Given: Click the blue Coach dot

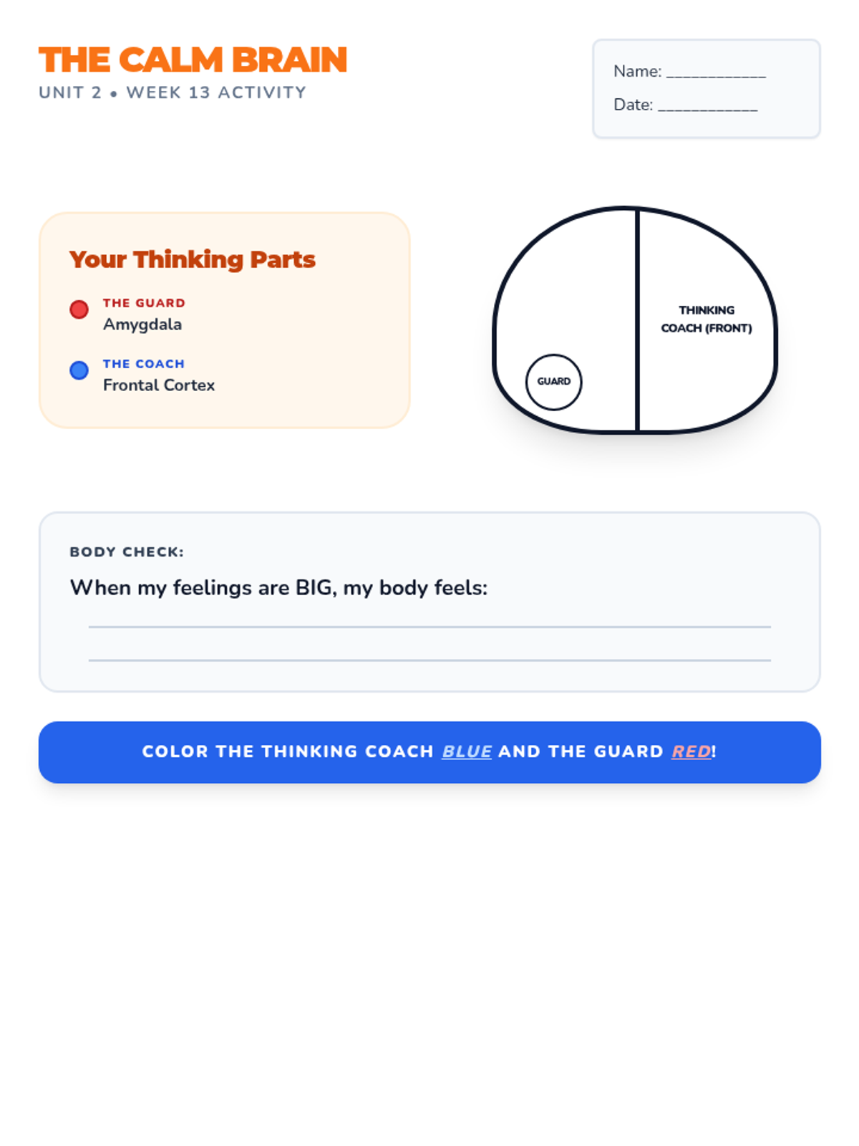Looking at the screenshot, I should coord(79,370).
